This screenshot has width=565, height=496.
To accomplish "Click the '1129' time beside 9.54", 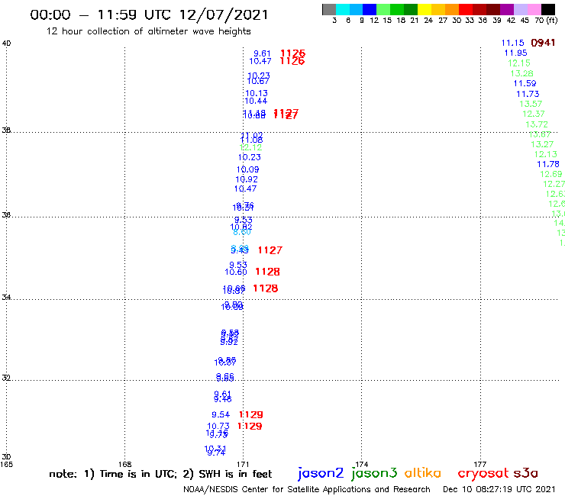I will point(250,414).
